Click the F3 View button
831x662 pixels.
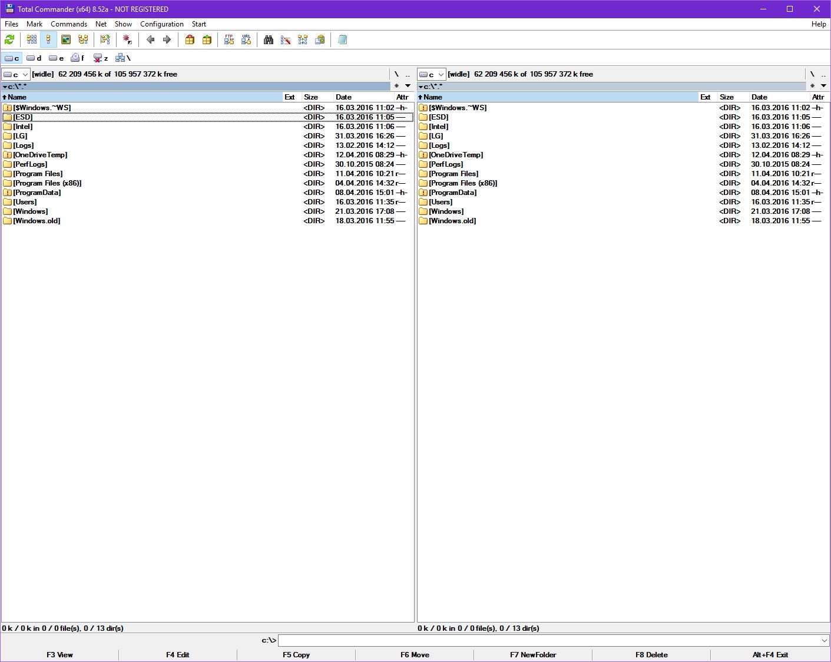coord(59,654)
